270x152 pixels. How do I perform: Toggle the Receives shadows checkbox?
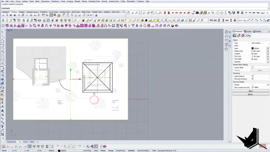point(252,79)
